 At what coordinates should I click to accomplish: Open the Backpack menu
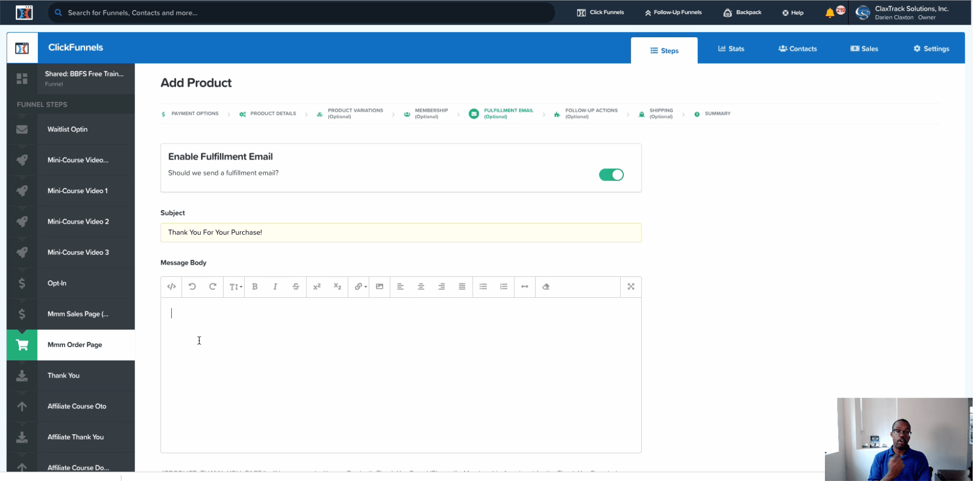742,13
